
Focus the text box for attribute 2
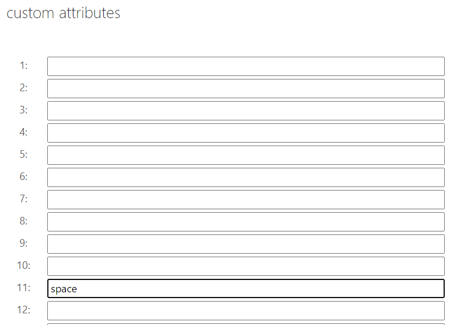246,88
